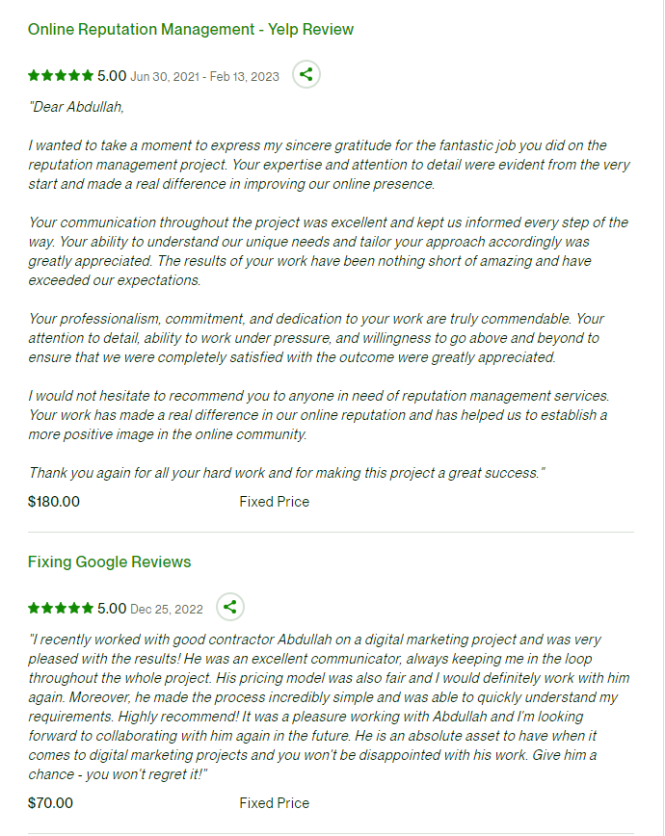Viewport: 665px width, 836px height.
Task: Click the Fixed Price label beside $70.00
Action: click(x=275, y=803)
